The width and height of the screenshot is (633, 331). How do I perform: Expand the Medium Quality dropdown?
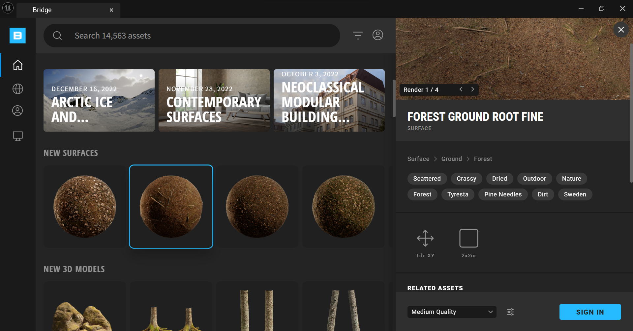tap(452, 312)
